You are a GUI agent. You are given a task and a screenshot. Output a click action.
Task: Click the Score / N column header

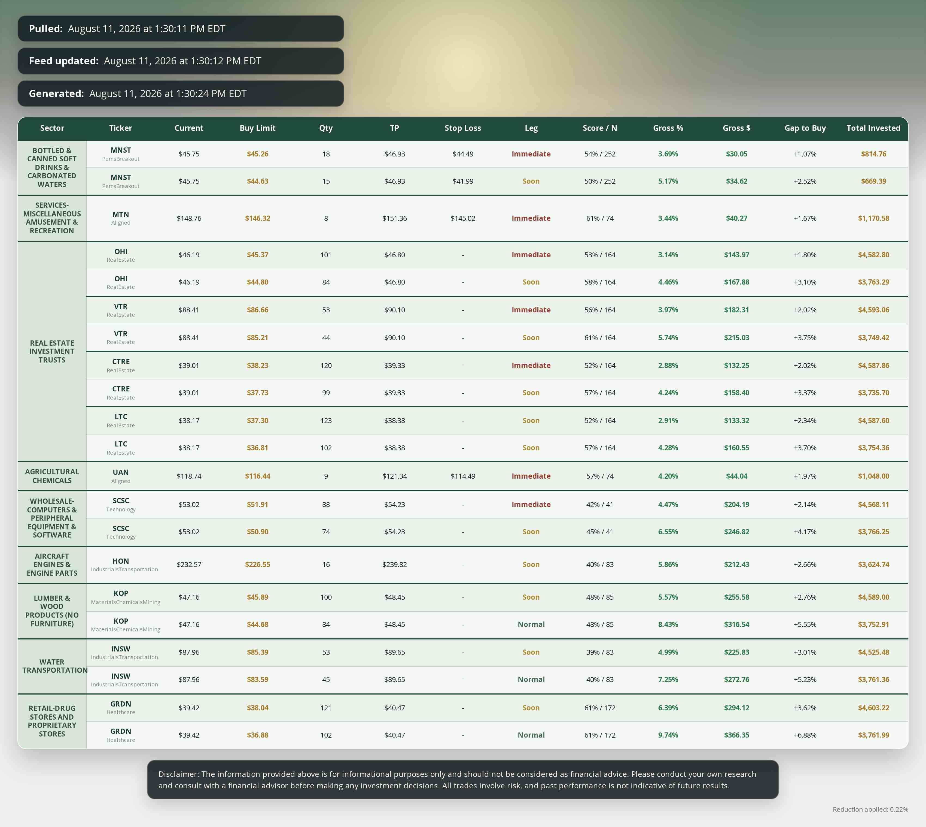tap(600, 128)
